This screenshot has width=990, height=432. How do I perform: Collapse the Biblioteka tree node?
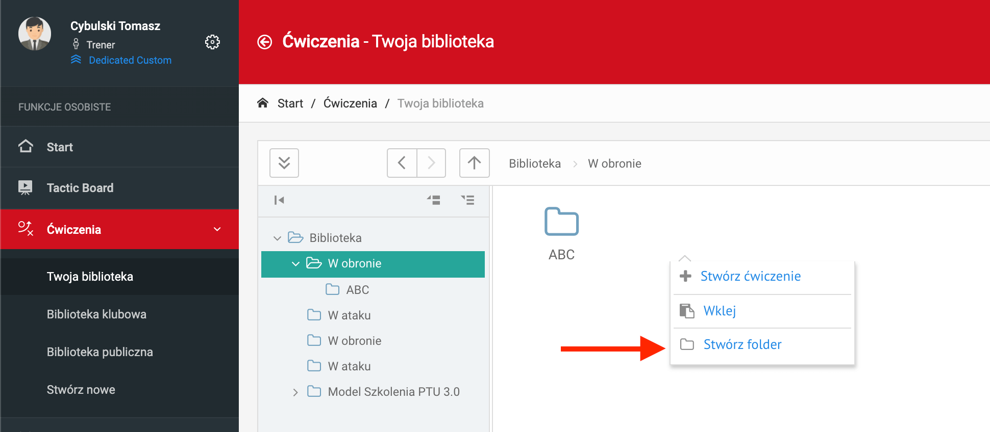[x=277, y=238]
